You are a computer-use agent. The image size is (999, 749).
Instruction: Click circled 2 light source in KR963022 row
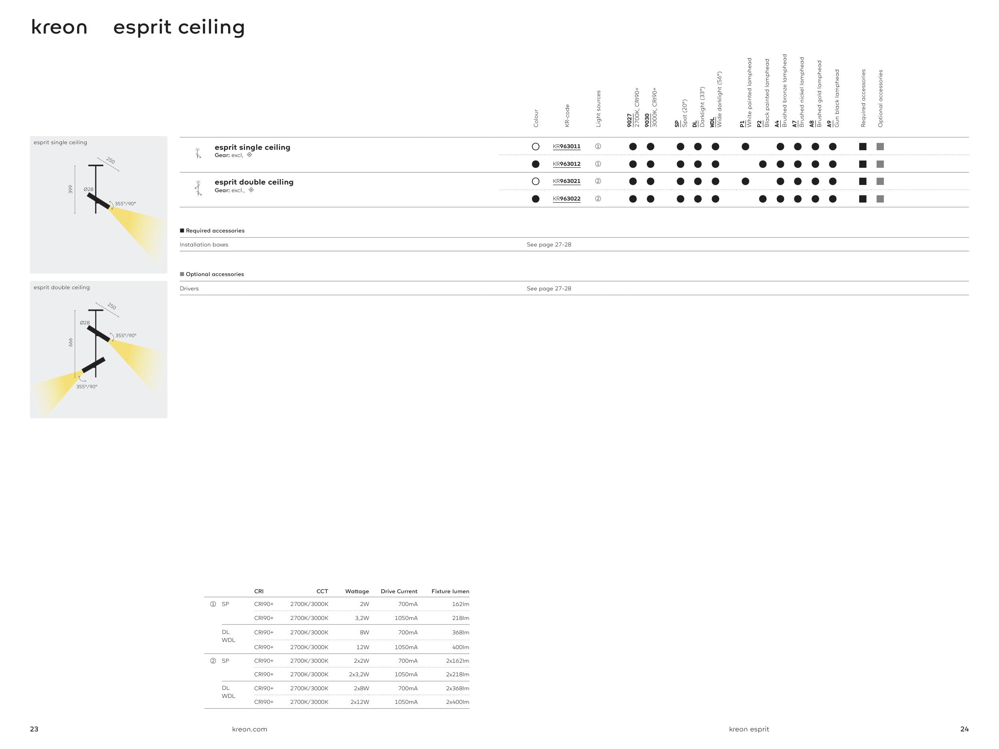pos(598,199)
